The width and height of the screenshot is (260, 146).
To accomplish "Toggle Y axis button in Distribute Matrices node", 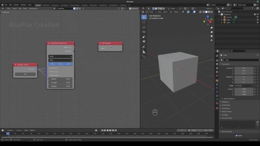I will [x=60, y=64].
